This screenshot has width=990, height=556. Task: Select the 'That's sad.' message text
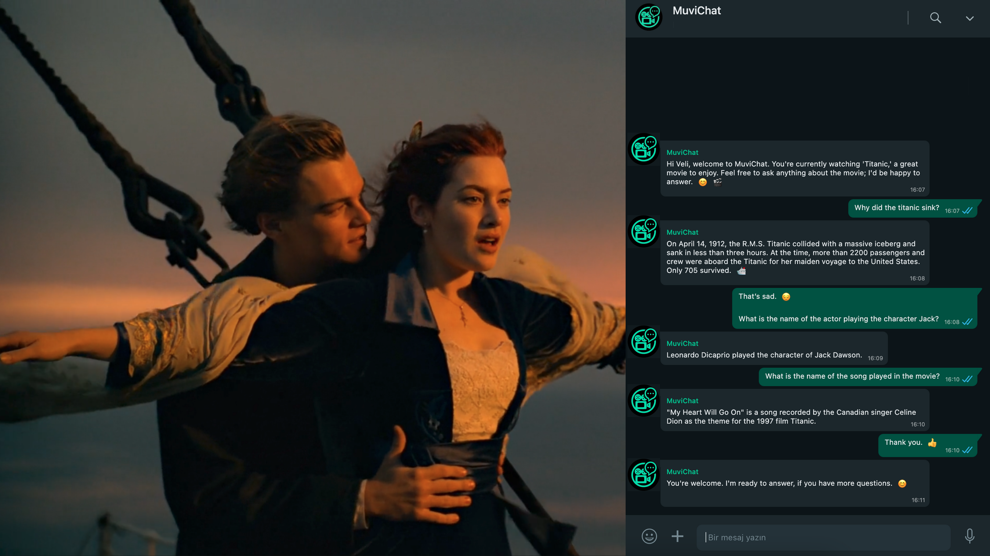click(757, 296)
